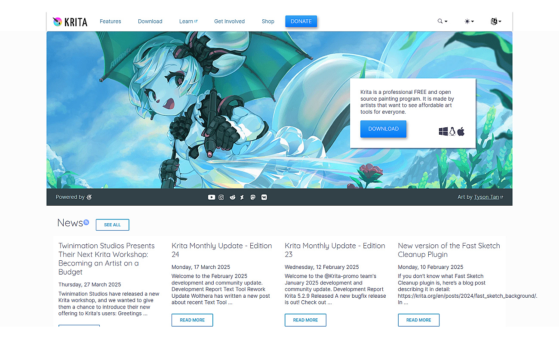This screenshot has height=339, width=559.
Task: Open the Krita Monthly Update - Edition 23 title
Action: pos(335,250)
